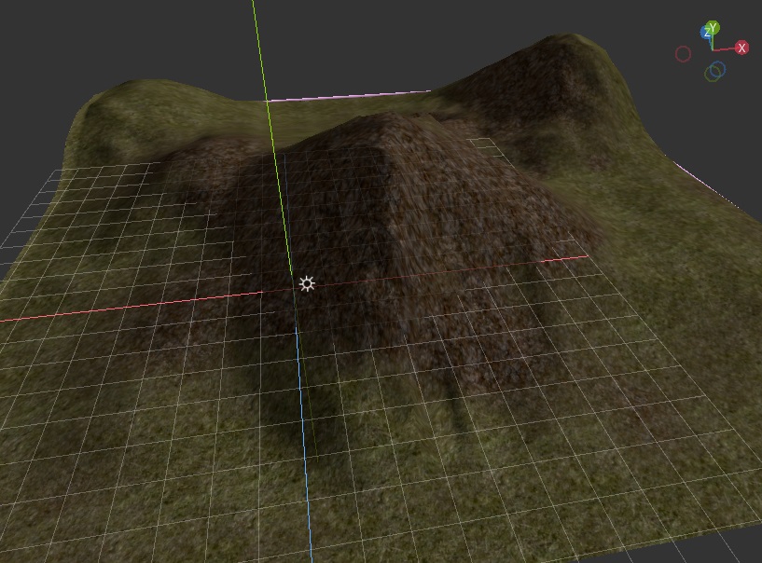
Task: Click the red X axis gizmo handle
Action: click(x=741, y=48)
